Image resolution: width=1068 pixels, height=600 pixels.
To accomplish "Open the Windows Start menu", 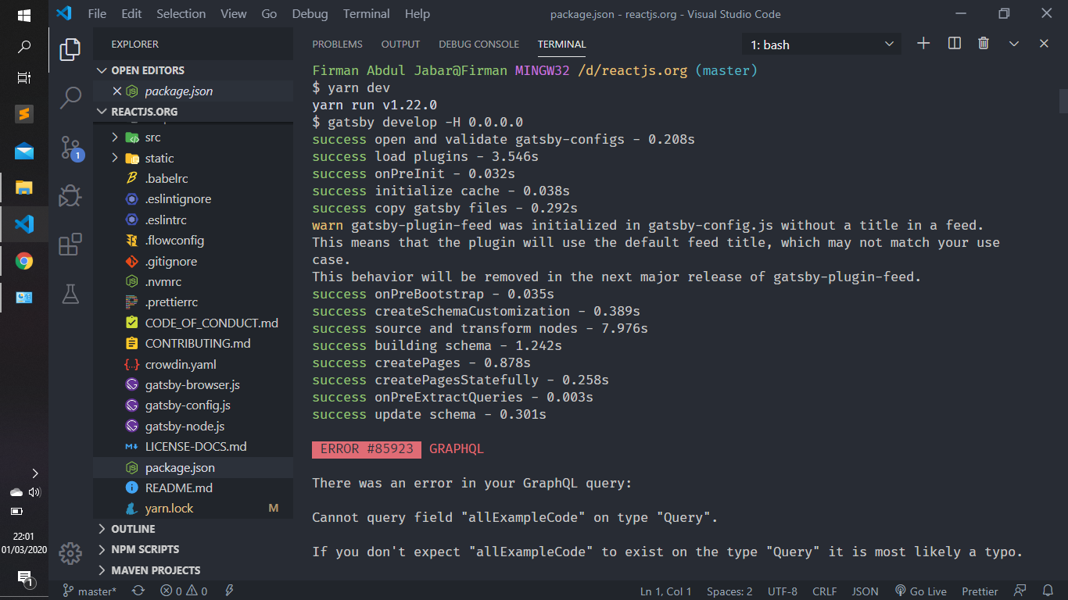I will coord(24,15).
